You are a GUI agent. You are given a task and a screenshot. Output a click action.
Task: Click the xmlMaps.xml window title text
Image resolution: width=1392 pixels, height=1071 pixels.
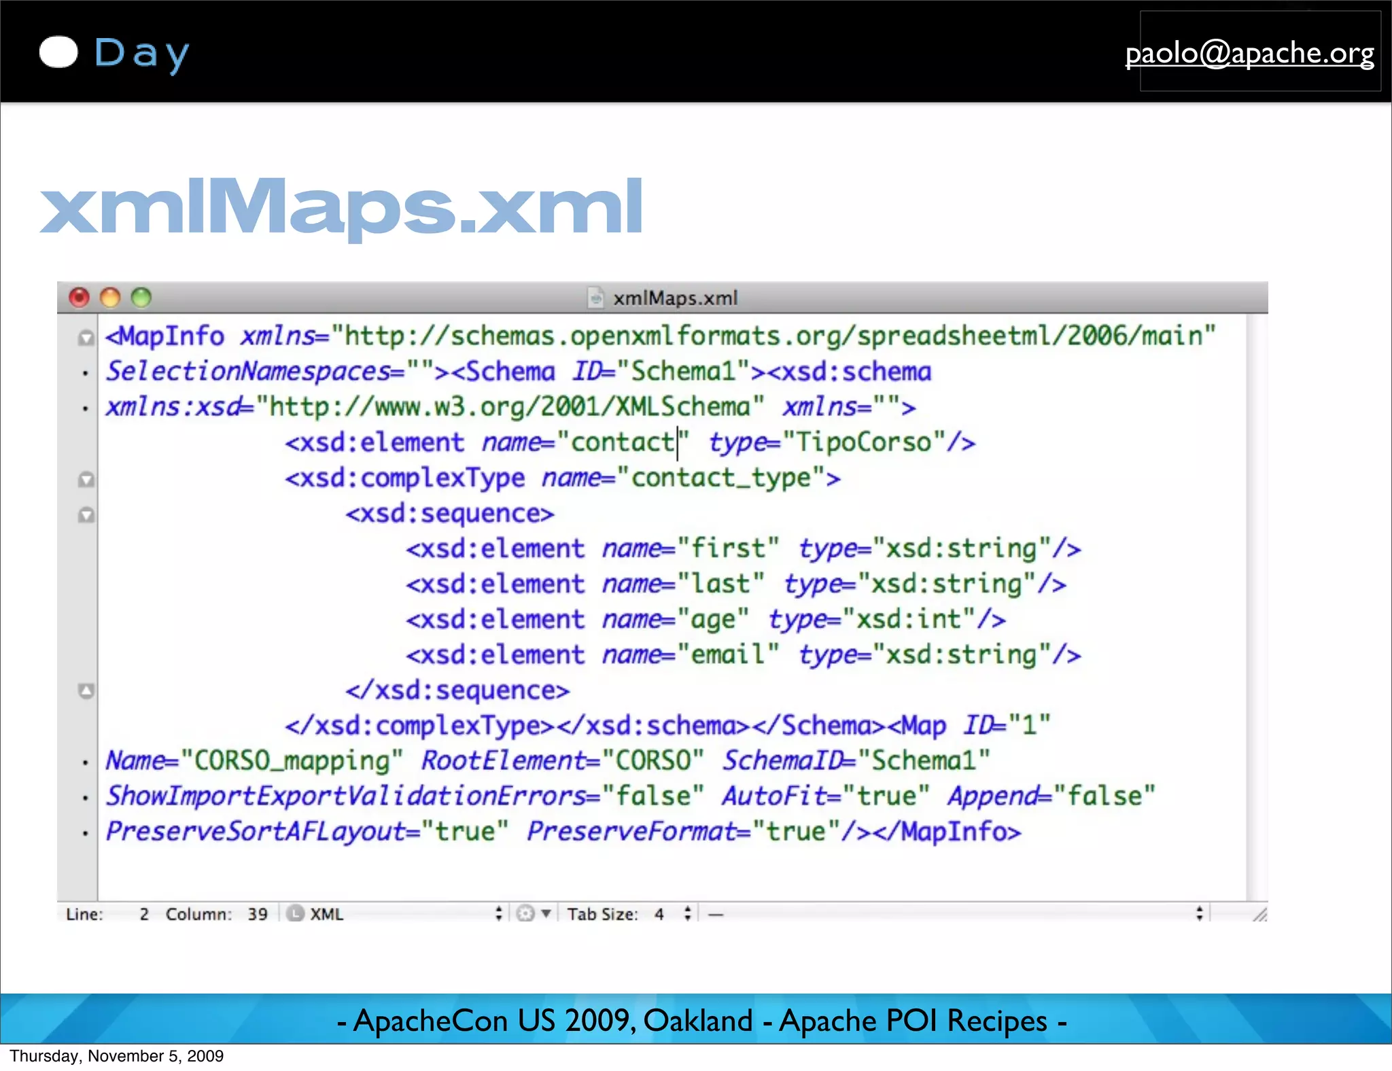pyautogui.click(x=675, y=298)
